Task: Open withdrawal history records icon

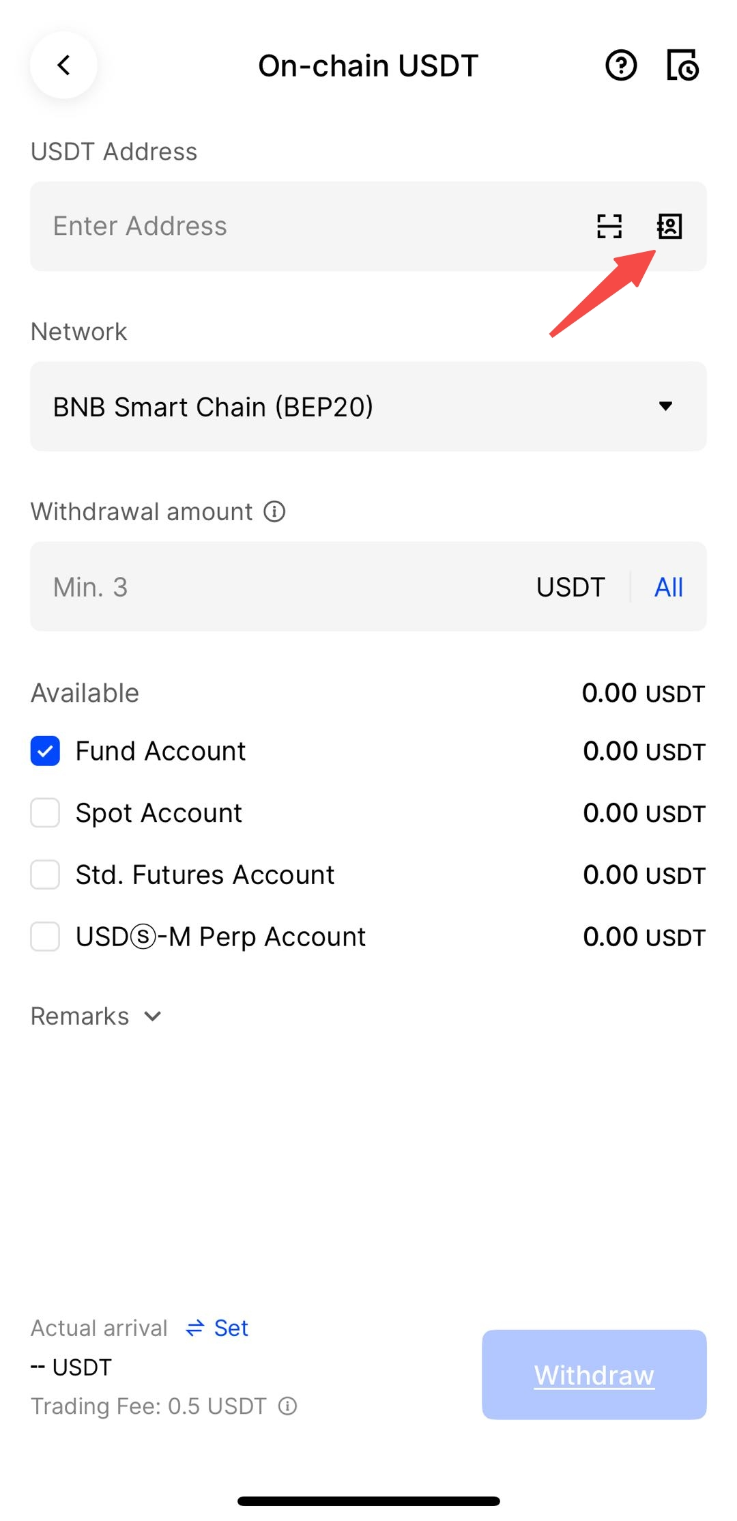Action: pos(682,66)
